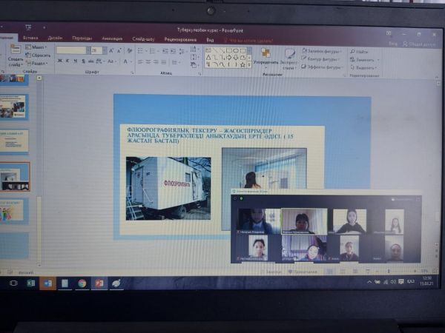Open Excel from the Windows taskbar
445x333 pixels.
[x=30, y=283]
